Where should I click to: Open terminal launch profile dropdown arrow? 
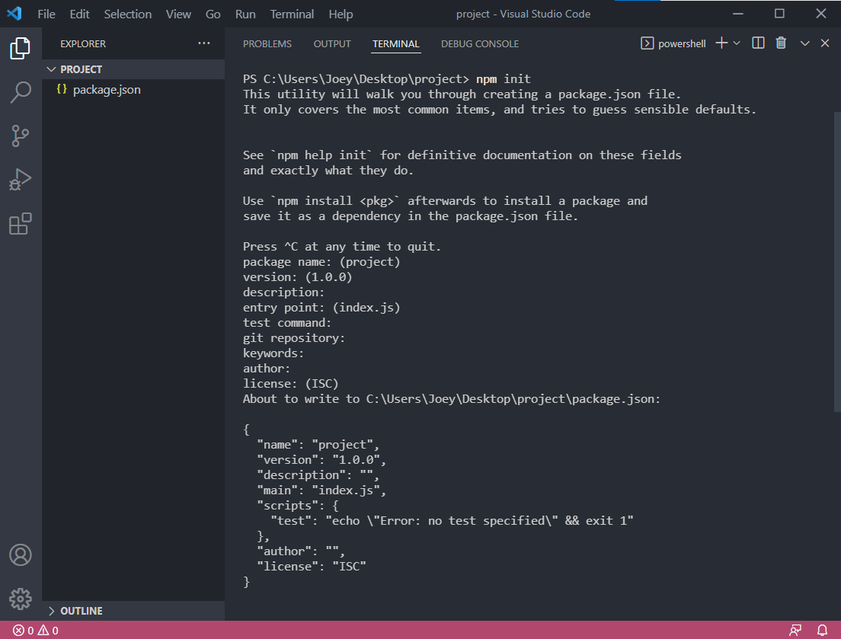(x=737, y=43)
